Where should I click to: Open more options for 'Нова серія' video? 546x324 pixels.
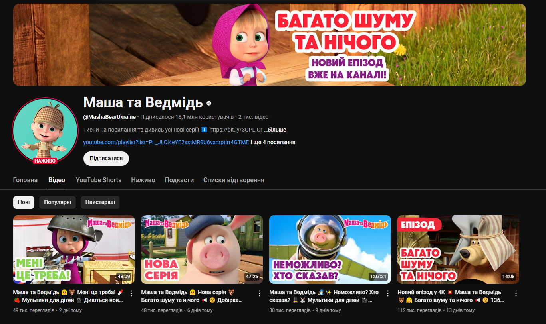coord(260,293)
